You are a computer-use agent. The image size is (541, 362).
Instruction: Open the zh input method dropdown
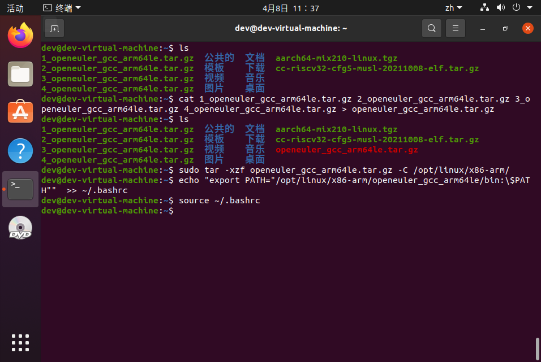453,8
